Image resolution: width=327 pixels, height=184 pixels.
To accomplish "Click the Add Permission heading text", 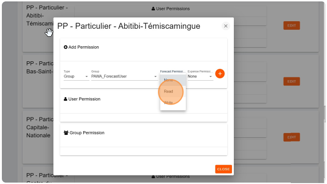I will tap(84, 47).
